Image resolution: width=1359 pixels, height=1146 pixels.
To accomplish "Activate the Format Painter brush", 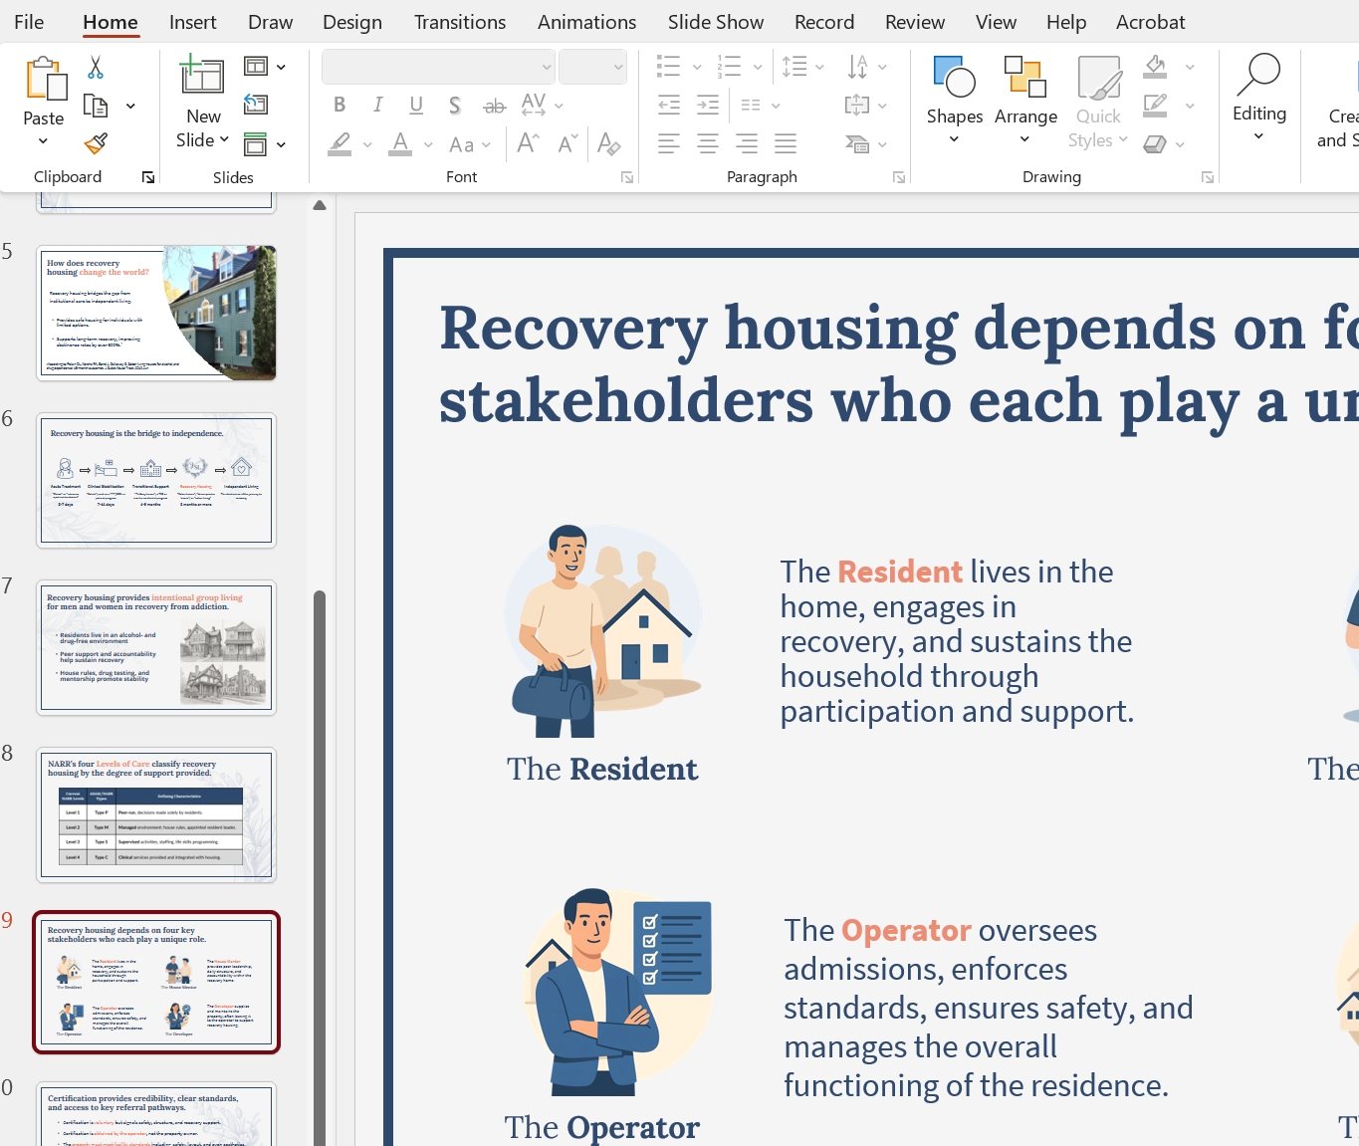I will 96,143.
